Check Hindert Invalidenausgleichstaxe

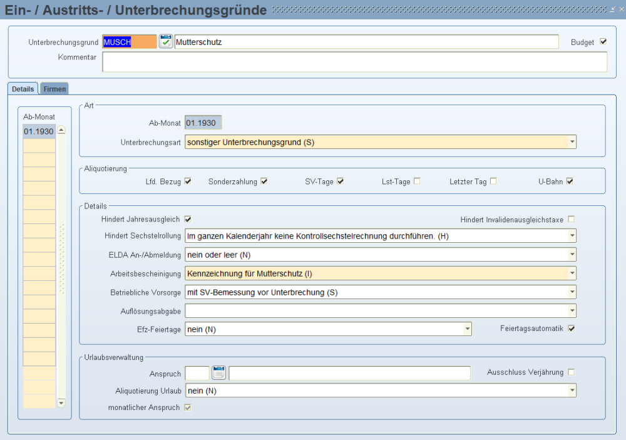pyautogui.click(x=572, y=219)
